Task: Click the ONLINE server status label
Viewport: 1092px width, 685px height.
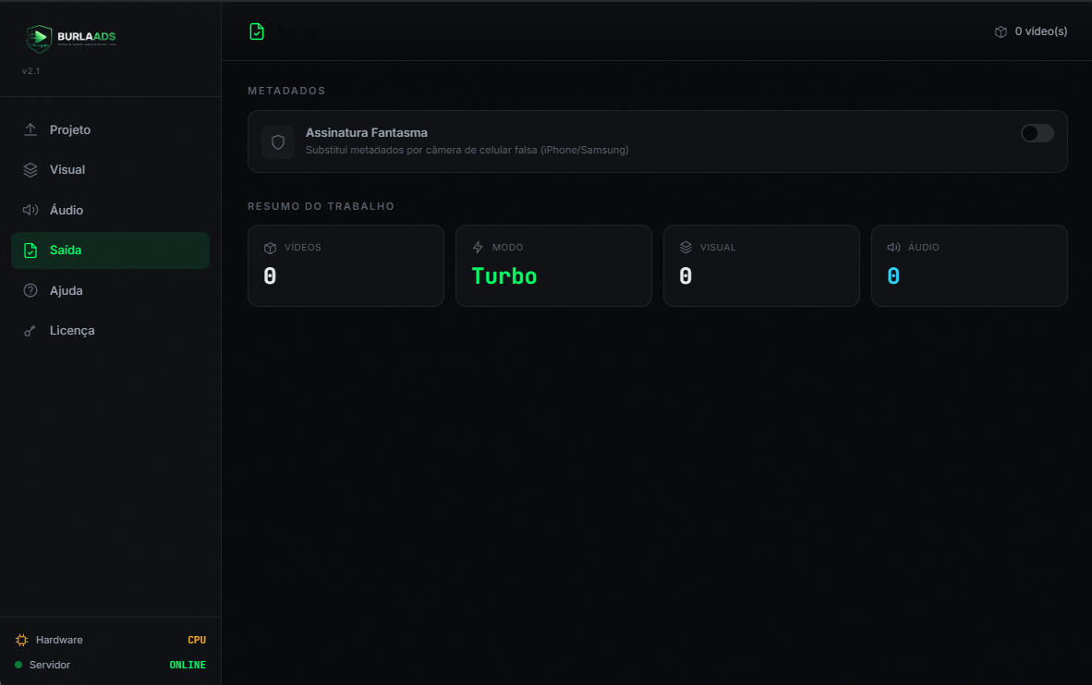Action: tap(188, 665)
